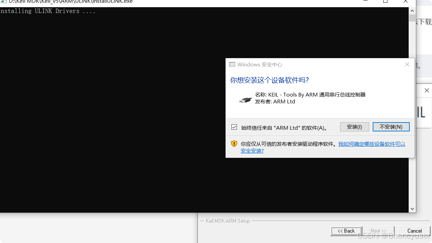Click the disabled Next >> button
The height and width of the screenshot is (243, 432).
[x=378, y=231]
